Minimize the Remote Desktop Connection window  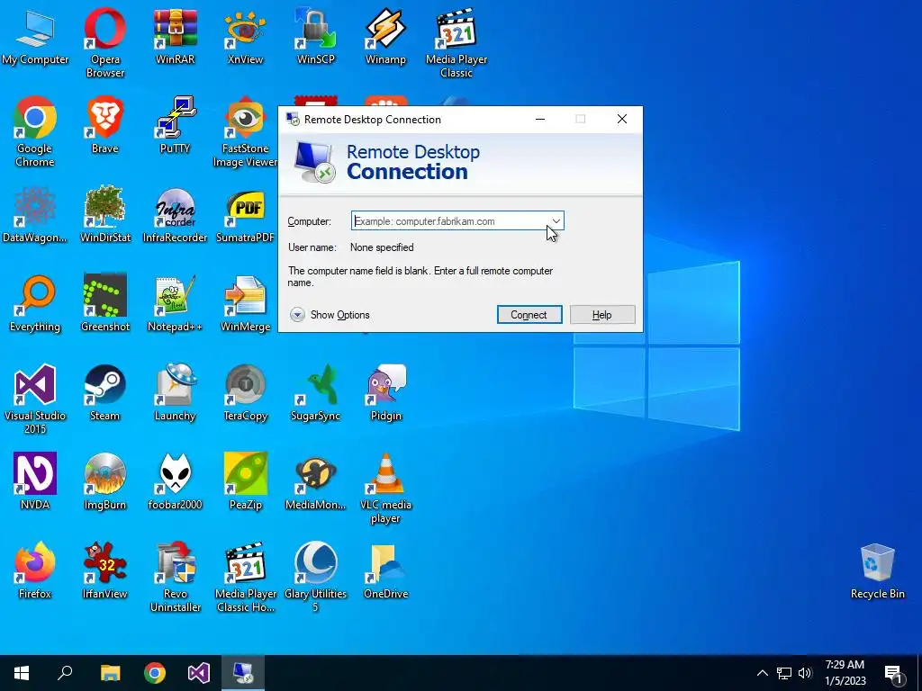(540, 120)
